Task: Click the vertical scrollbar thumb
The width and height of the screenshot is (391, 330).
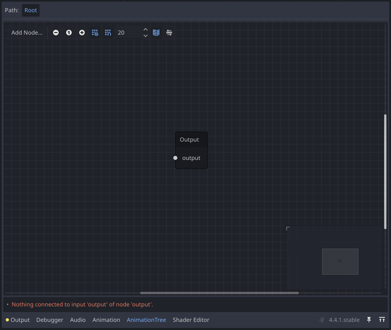Action: pyautogui.click(x=385, y=171)
